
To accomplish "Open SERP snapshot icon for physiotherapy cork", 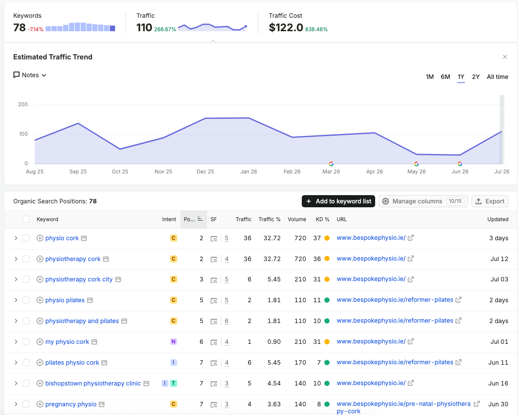I will 214,259.
